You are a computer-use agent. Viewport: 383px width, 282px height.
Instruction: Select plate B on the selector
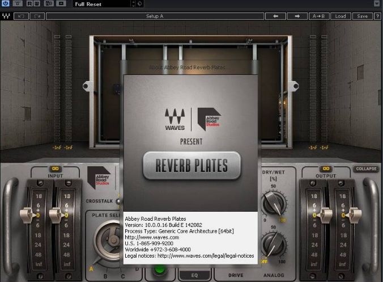pos(105,276)
